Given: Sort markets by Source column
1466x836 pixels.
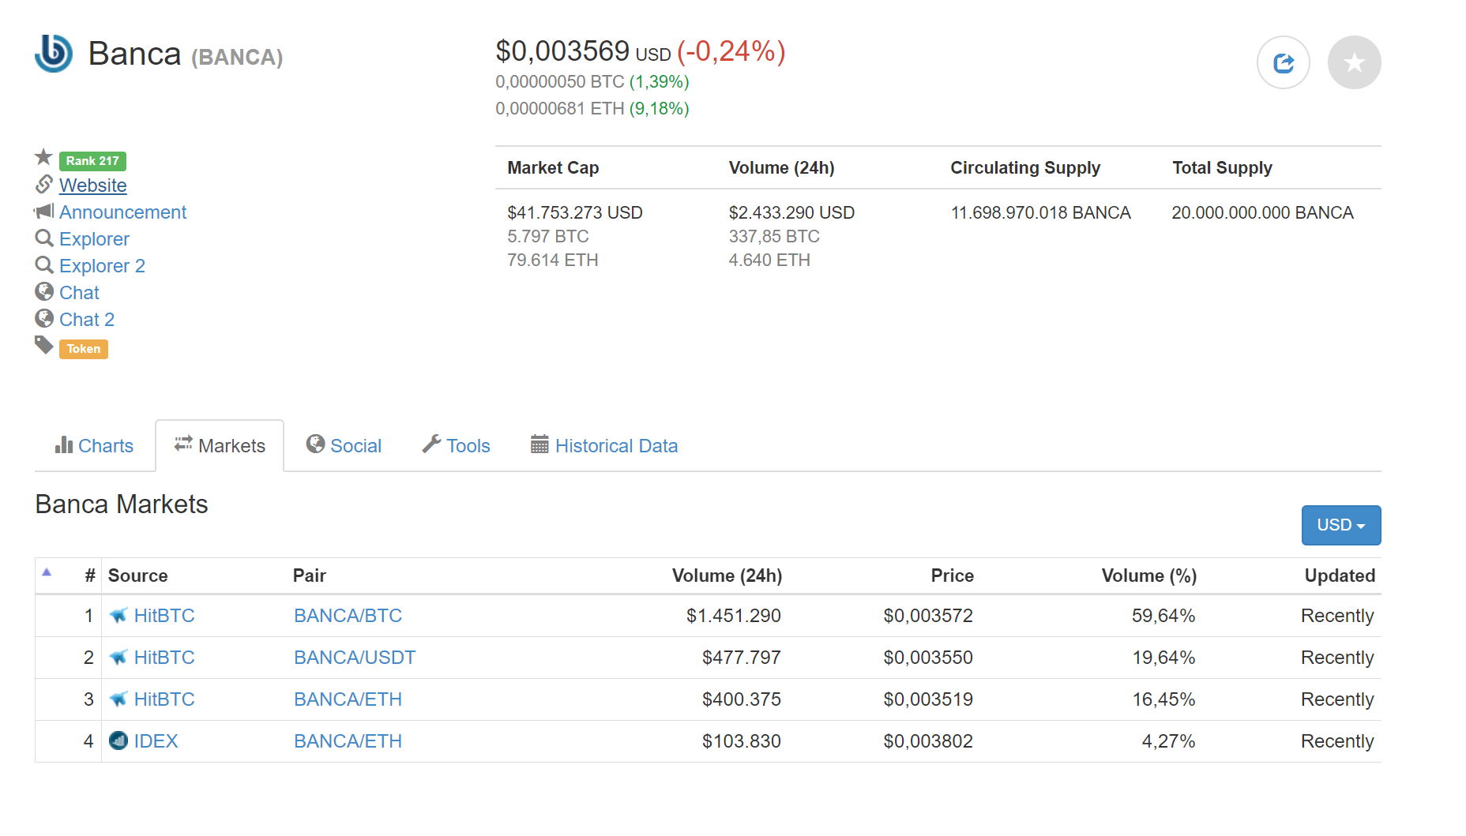Looking at the screenshot, I should (x=137, y=575).
